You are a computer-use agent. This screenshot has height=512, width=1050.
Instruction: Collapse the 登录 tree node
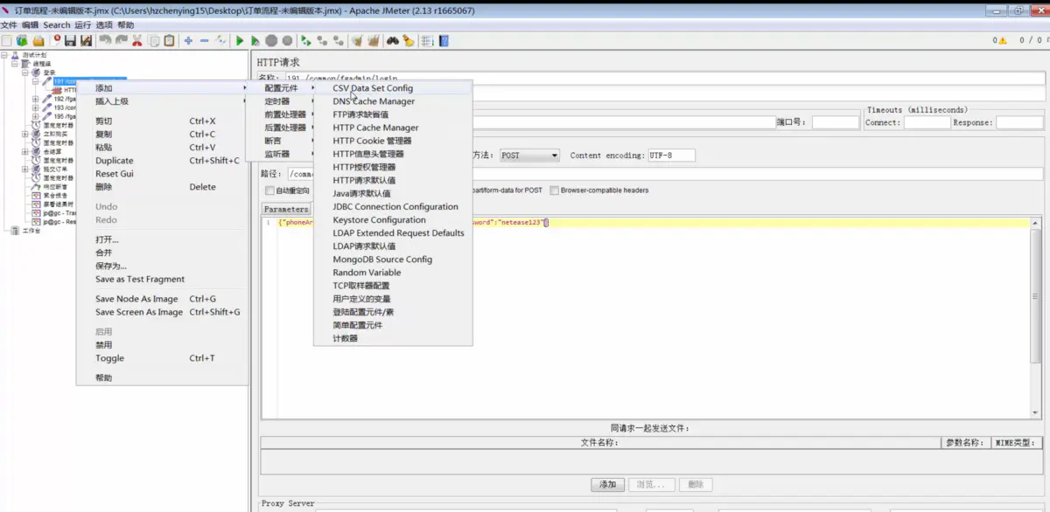(25, 73)
